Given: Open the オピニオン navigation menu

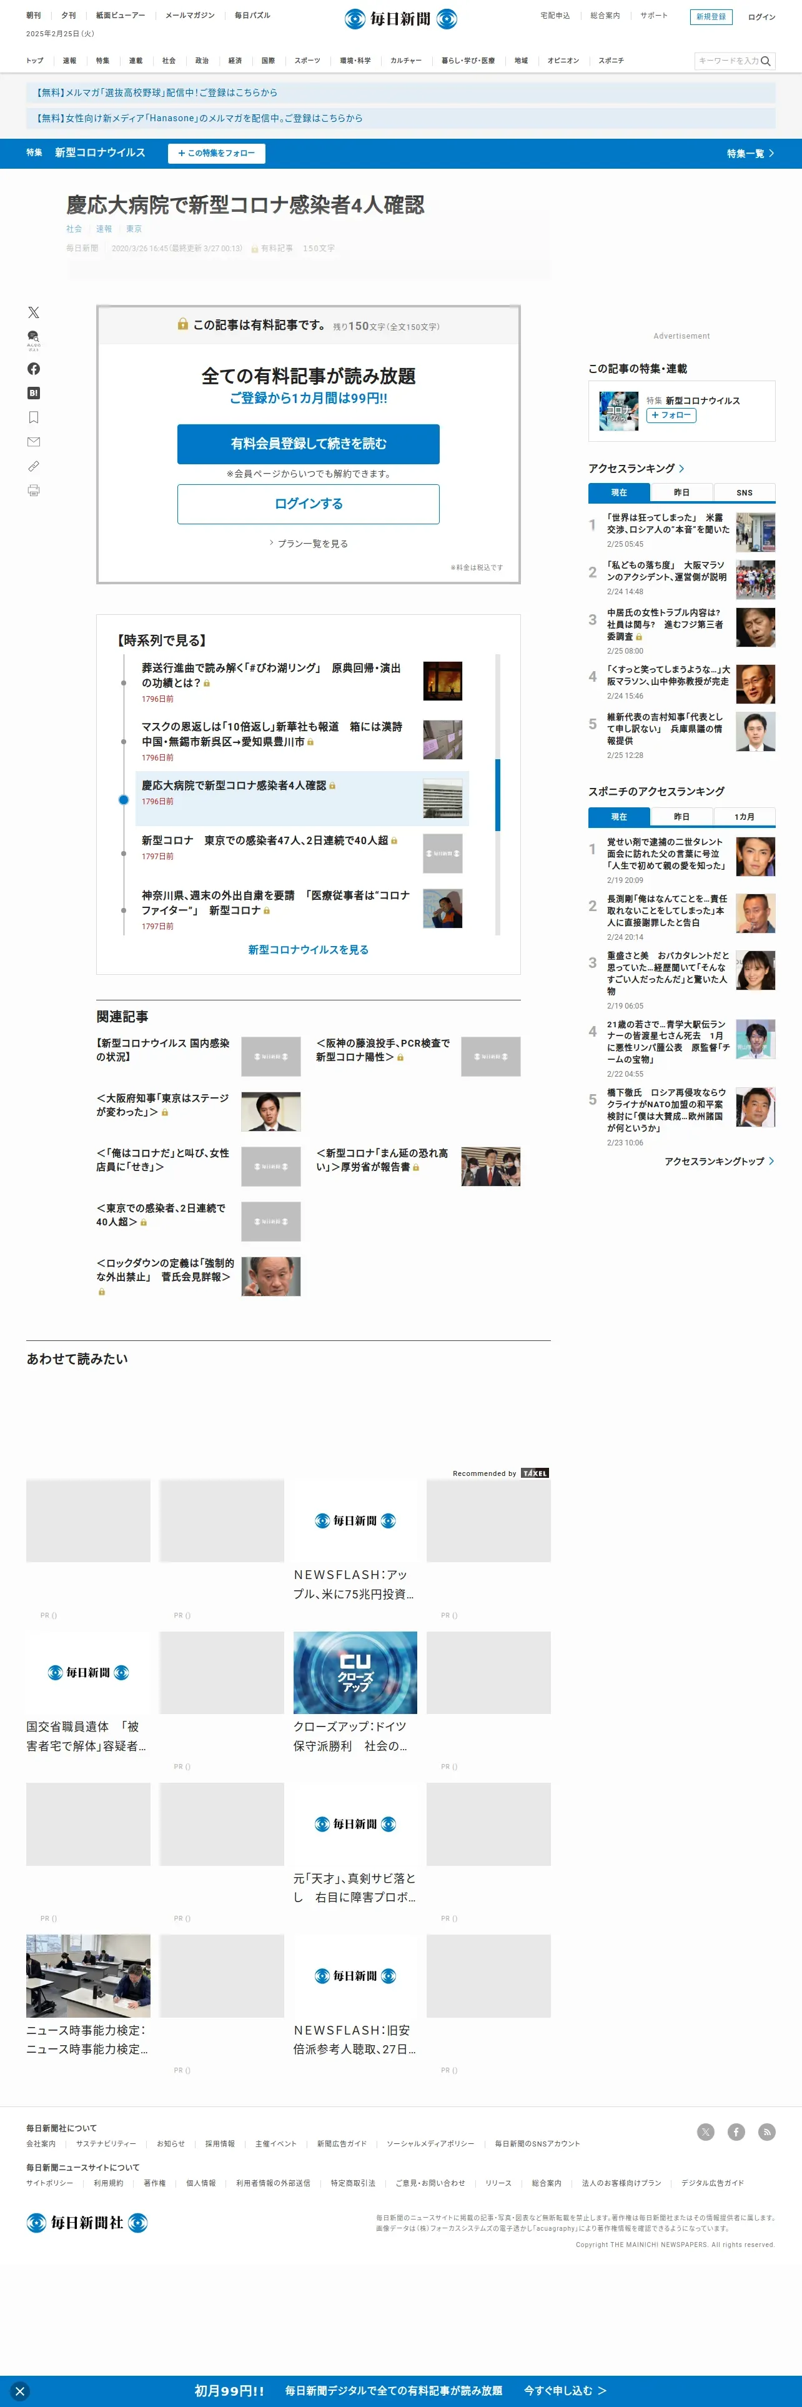Looking at the screenshot, I should [563, 61].
